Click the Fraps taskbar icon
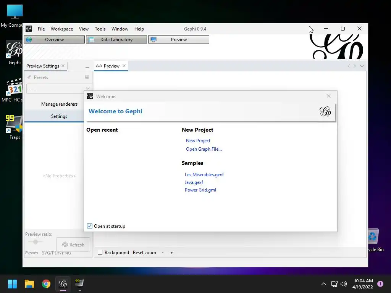 point(79,284)
